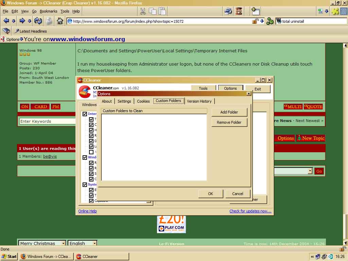Open the Options dropdown arrow on CCleaner toolbar

tap(21, 39)
